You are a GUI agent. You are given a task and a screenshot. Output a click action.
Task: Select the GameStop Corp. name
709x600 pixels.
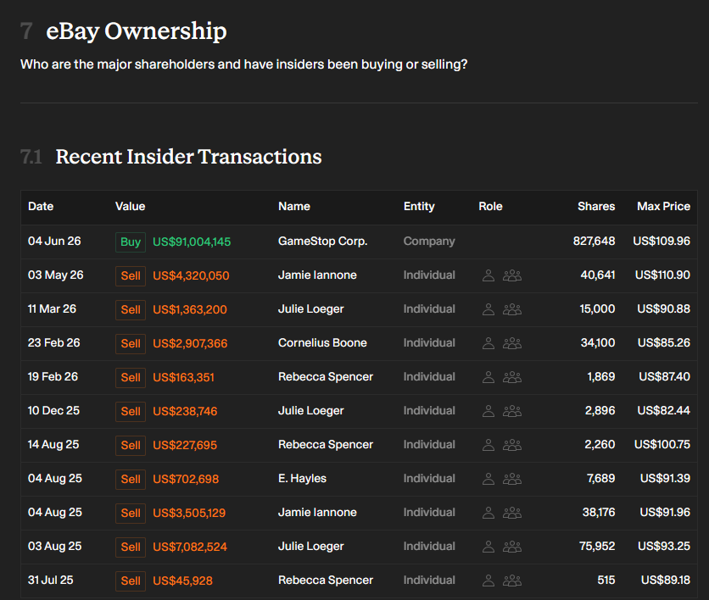[x=323, y=242]
